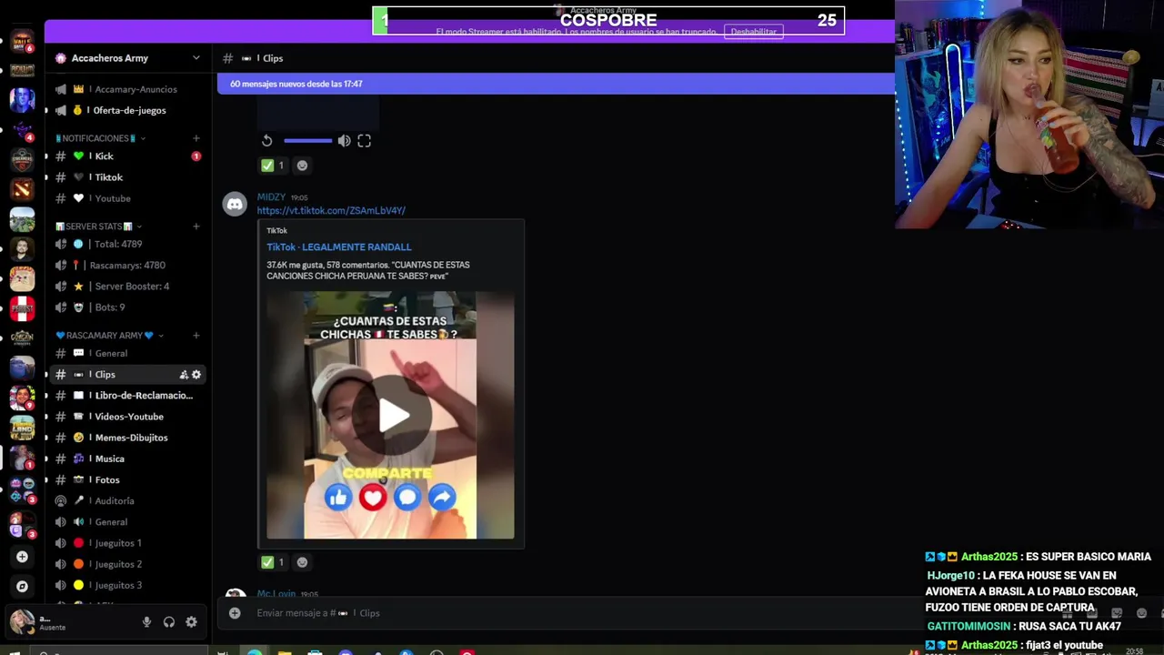Click the heart like icon on TikTok thumbnail

tap(372, 497)
